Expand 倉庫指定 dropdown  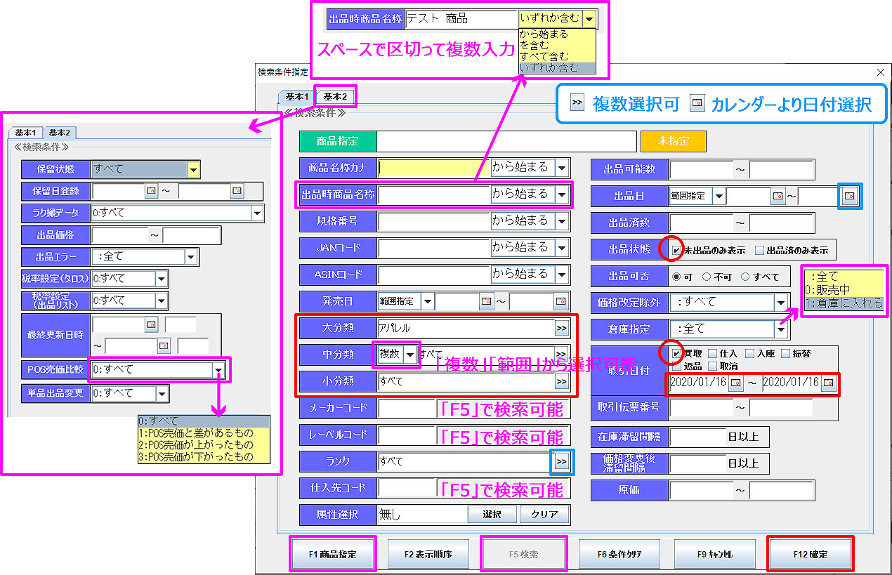click(x=780, y=329)
